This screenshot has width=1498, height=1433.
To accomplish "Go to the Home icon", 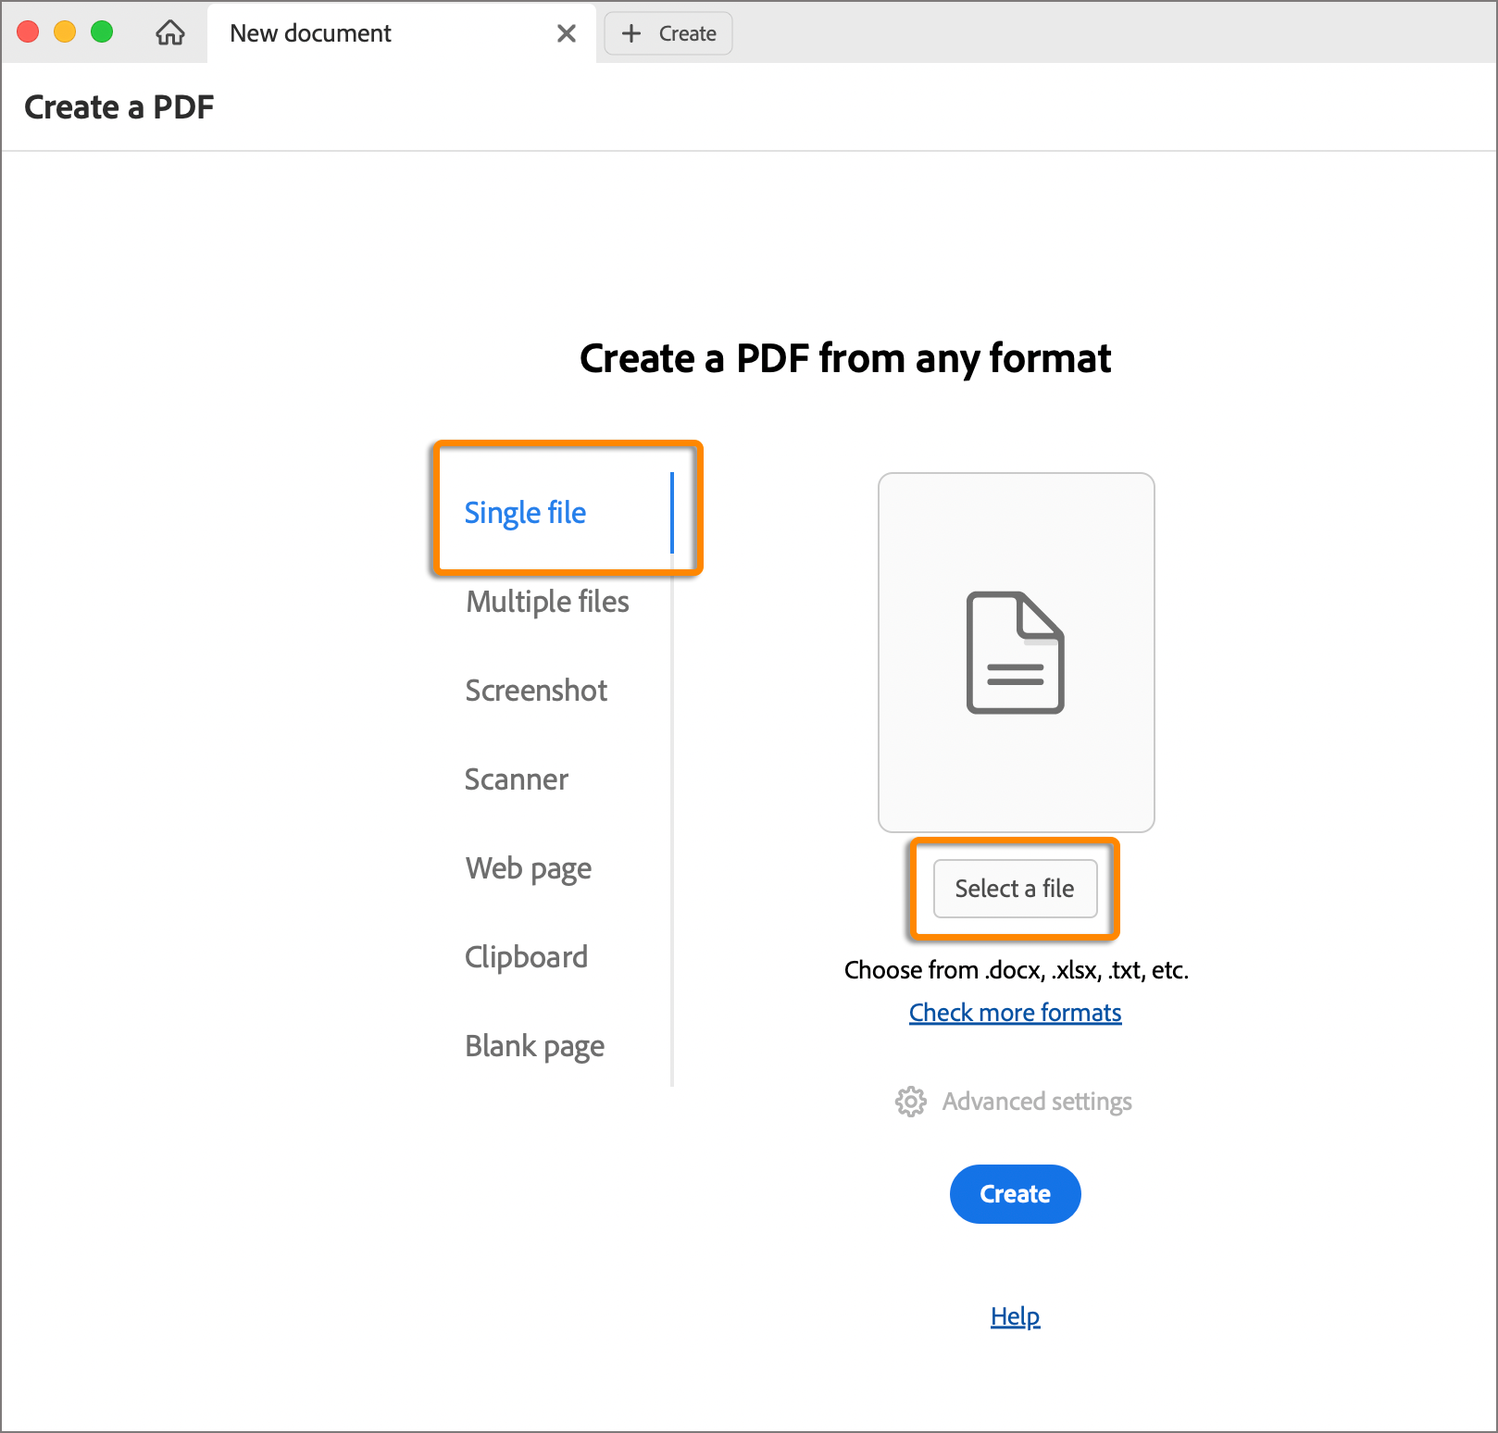I will (169, 33).
